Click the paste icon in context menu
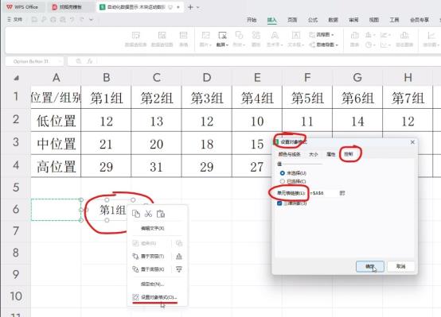This screenshot has width=441, height=317. (161, 214)
